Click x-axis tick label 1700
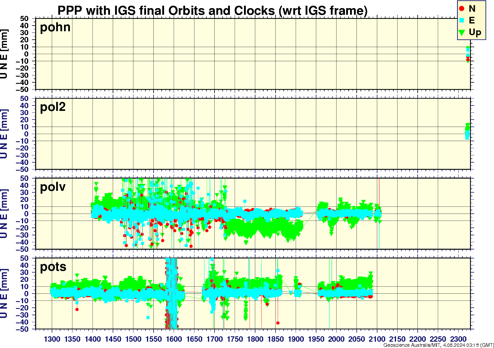Screen dimensions: 494x348 click(x=215, y=339)
